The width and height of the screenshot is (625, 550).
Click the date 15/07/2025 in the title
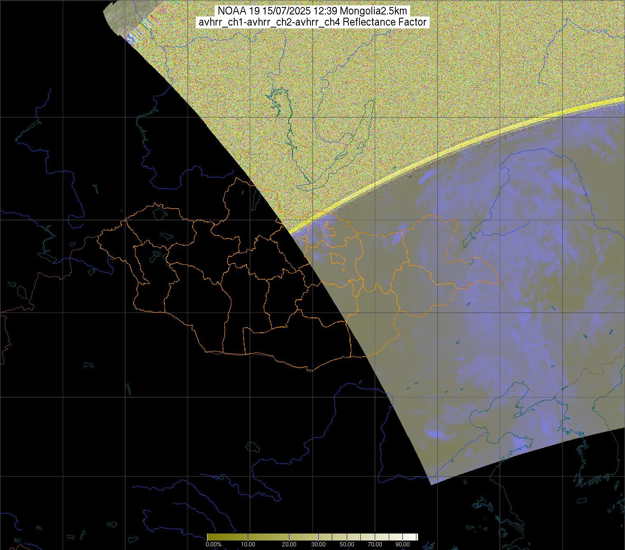(x=270, y=11)
